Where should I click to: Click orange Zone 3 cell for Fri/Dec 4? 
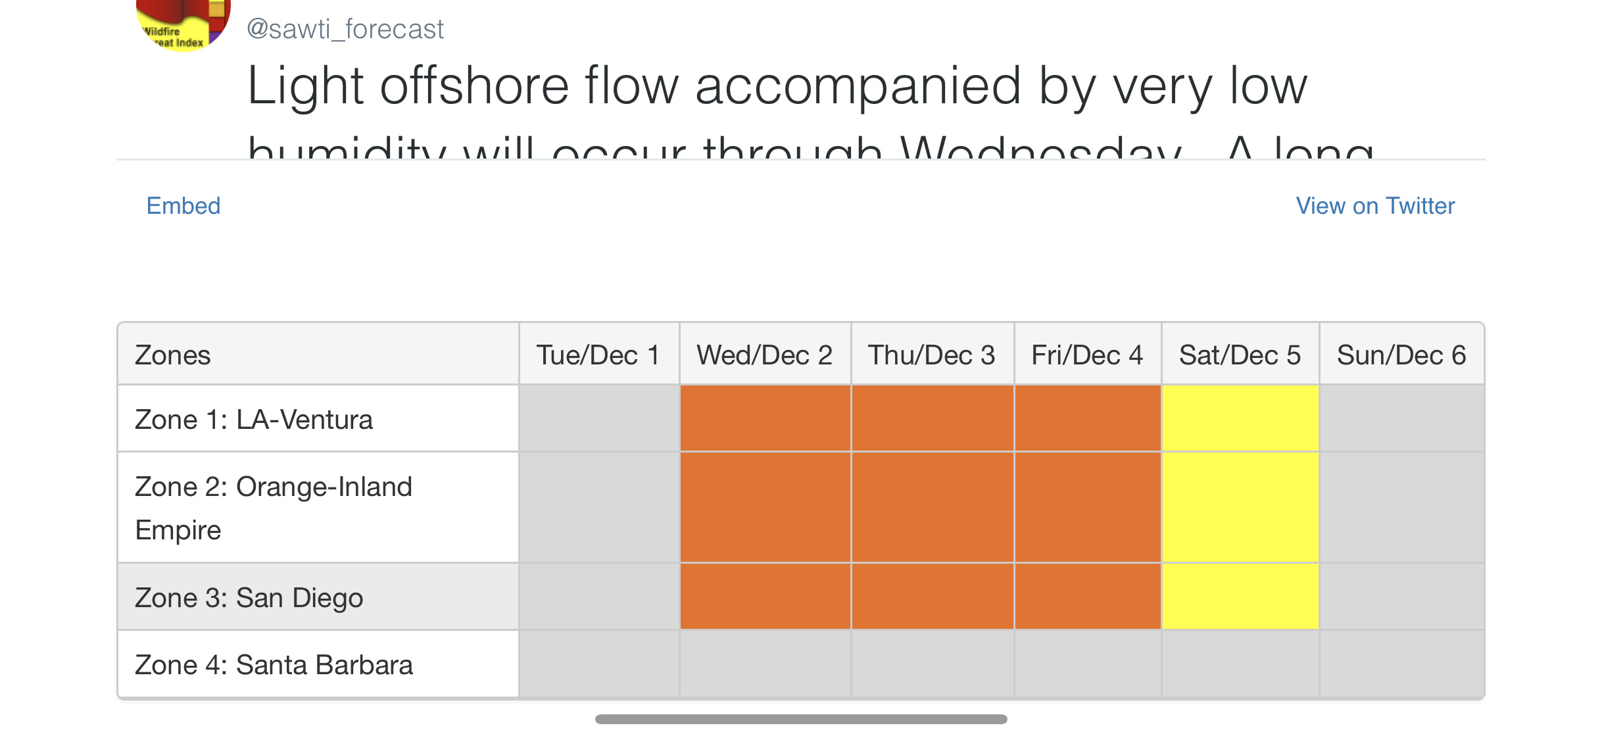click(1088, 597)
